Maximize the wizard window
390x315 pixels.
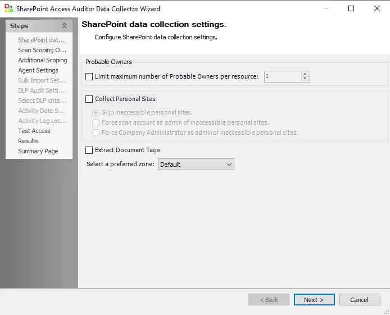[351, 8]
